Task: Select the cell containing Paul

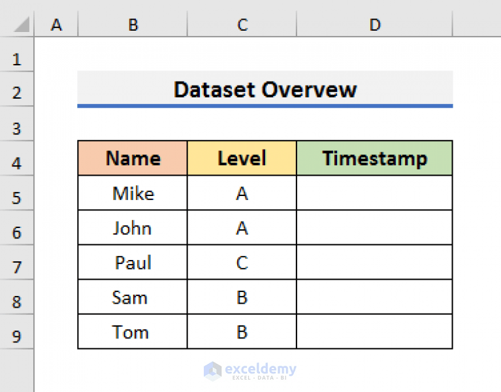Action: (x=133, y=262)
